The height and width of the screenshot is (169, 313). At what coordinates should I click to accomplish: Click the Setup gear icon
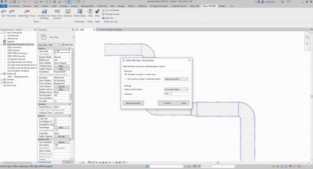tap(97, 12)
